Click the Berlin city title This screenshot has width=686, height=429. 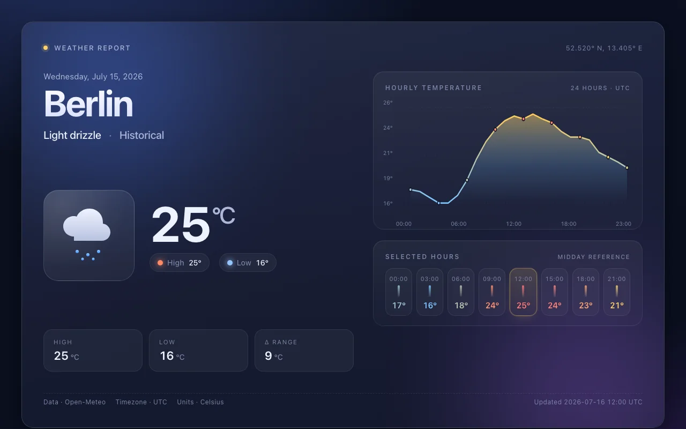pyautogui.click(x=88, y=103)
